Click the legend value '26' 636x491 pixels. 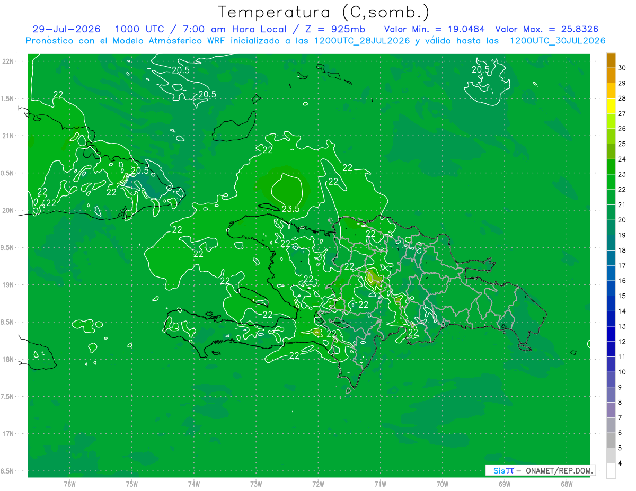[x=622, y=129]
